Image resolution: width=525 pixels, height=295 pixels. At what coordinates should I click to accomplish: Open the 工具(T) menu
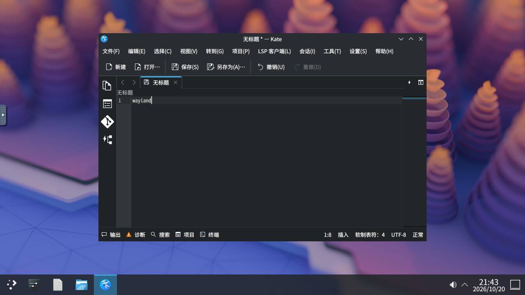click(x=332, y=51)
